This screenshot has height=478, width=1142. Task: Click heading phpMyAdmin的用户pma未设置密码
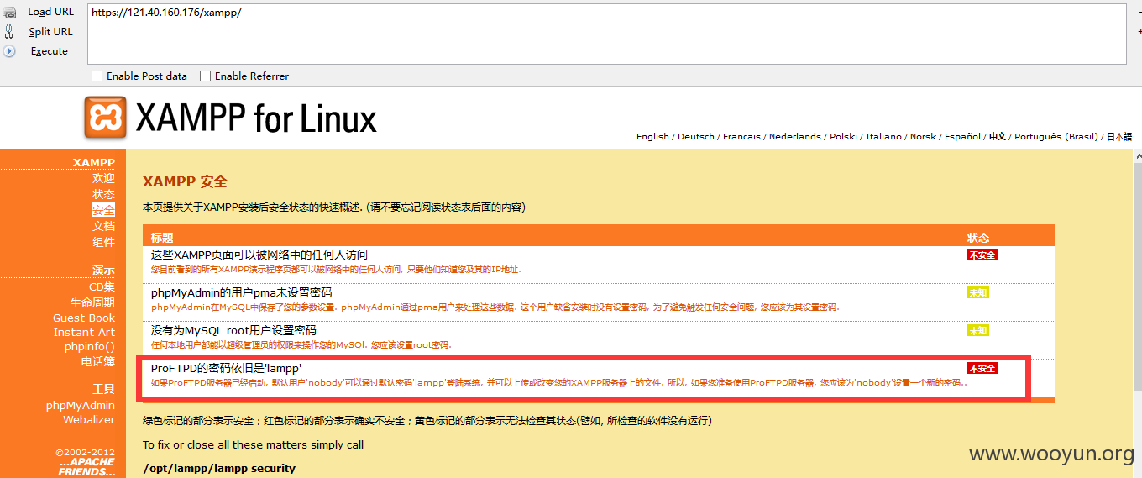(x=241, y=292)
